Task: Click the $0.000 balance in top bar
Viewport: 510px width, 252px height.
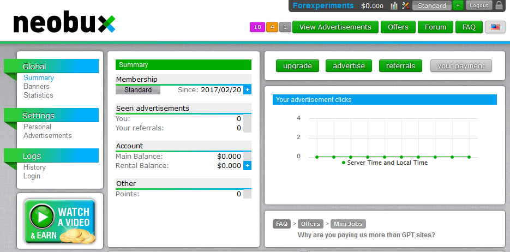Action: pyautogui.click(x=372, y=6)
